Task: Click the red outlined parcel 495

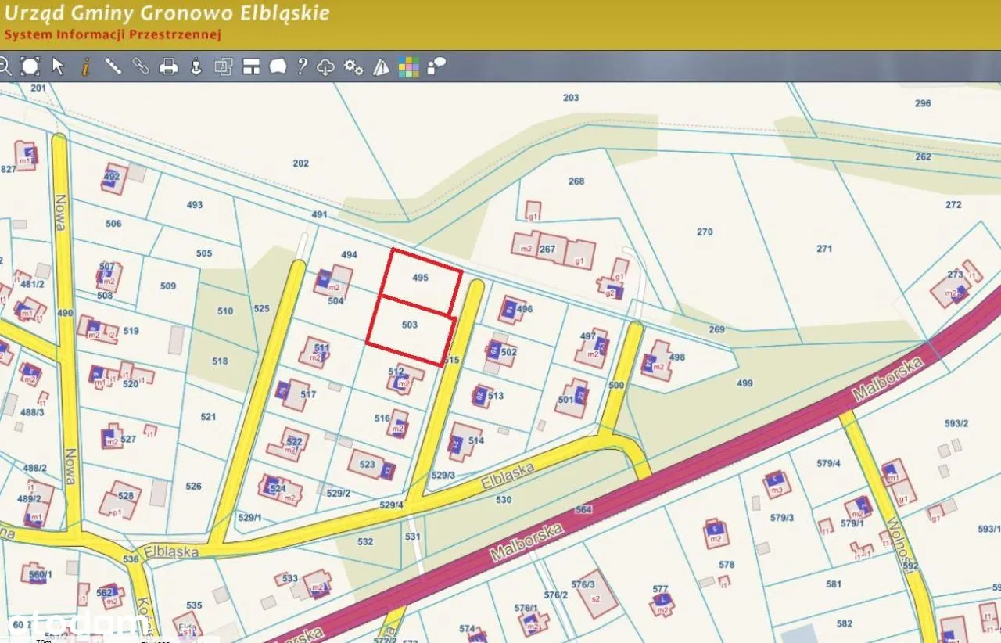Action: [422, 279]
